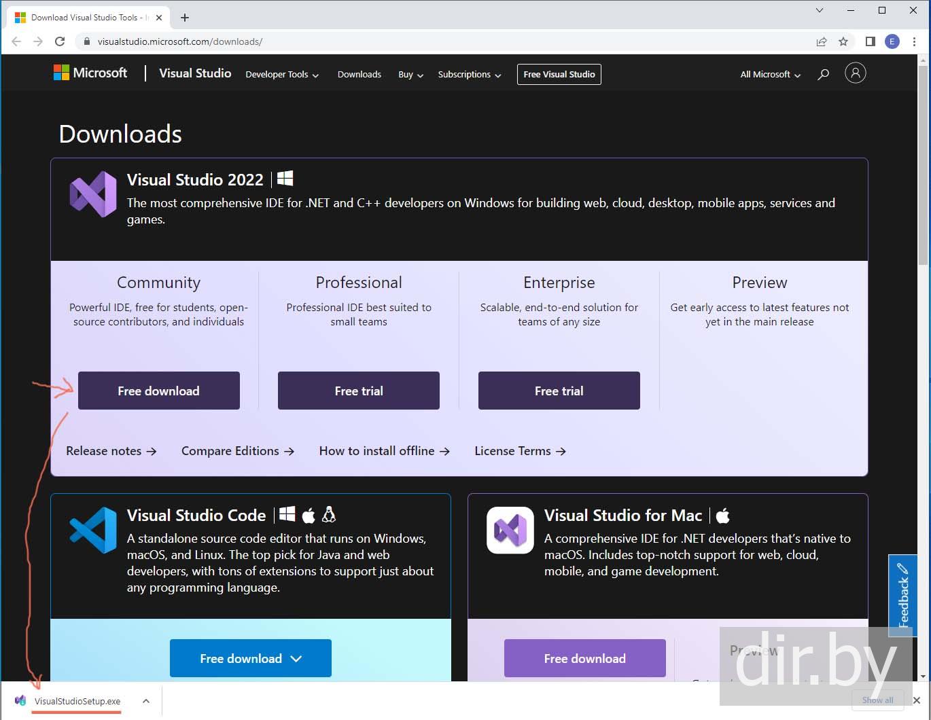This screenshot has height=720, width=931.
Task: Open the Downloads nav item
Action: [359, 75]
